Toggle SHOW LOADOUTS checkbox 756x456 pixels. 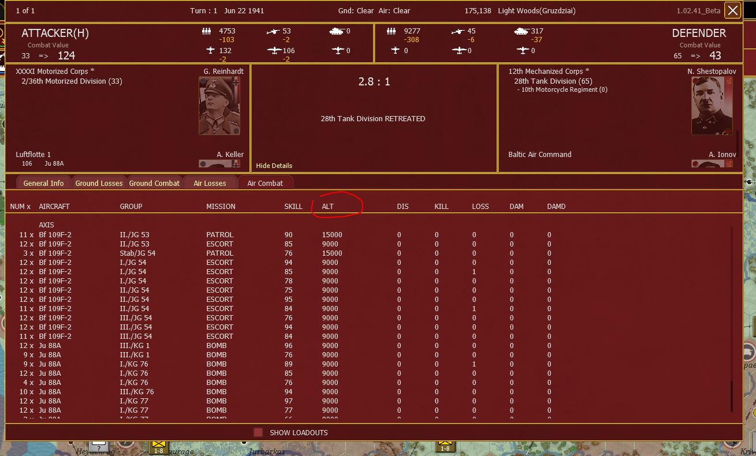coord(258,432)
